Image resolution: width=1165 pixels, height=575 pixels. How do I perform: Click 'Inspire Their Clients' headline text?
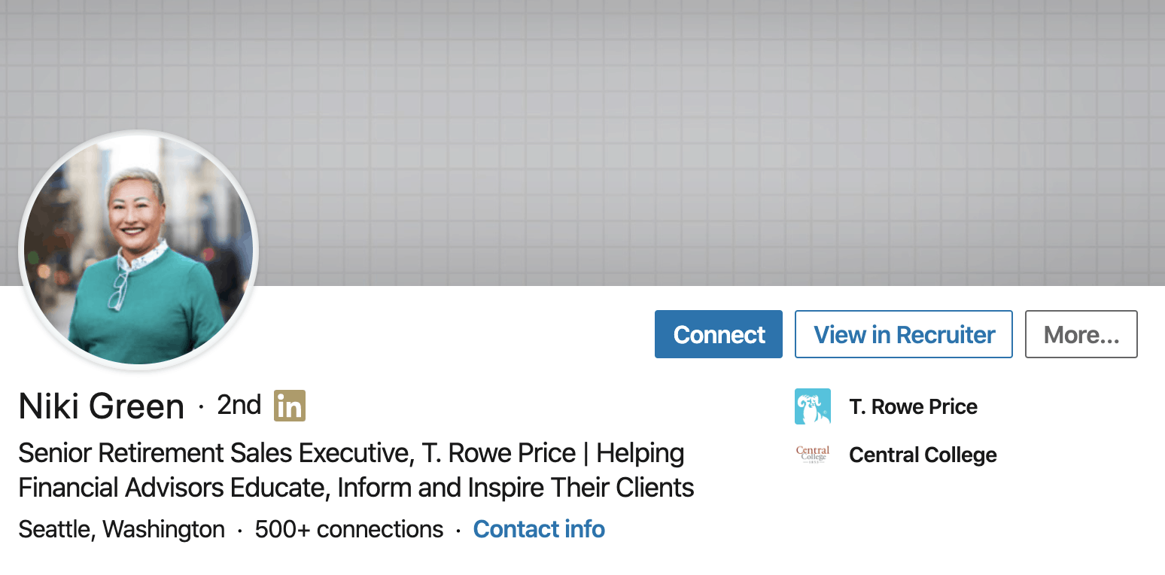pos(581,488)
